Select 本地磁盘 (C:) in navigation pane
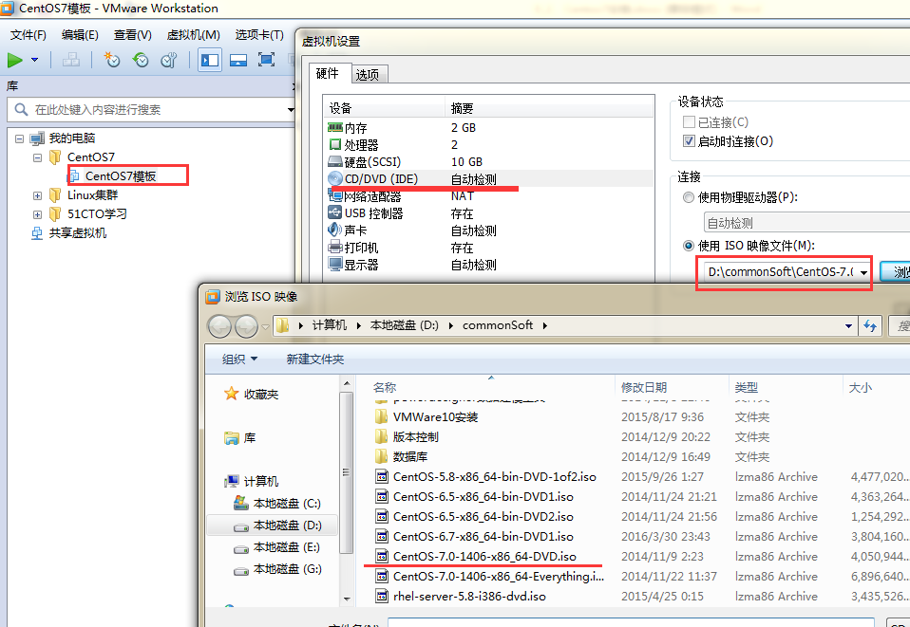Screen dimensions: 910x627 click(277, 504)
